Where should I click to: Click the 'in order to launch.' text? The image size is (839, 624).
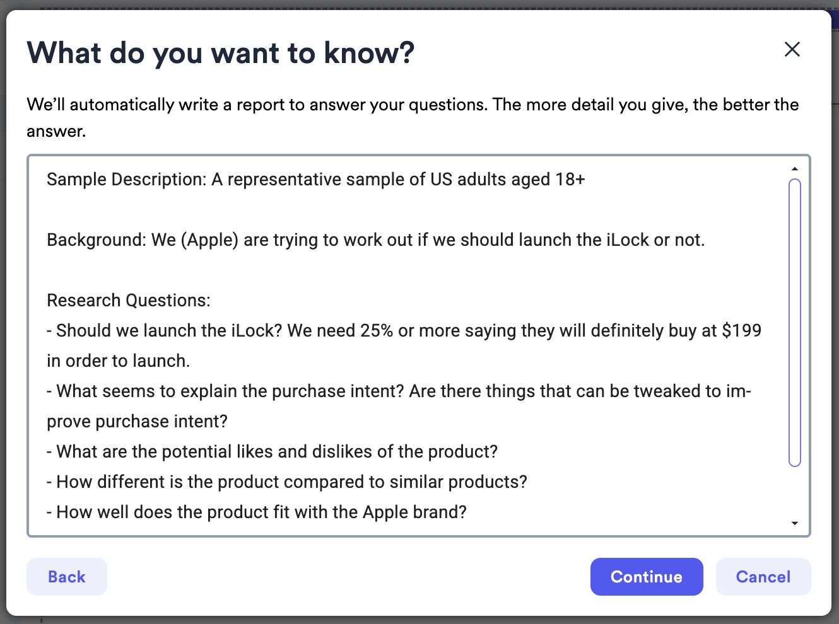point(119,361)
